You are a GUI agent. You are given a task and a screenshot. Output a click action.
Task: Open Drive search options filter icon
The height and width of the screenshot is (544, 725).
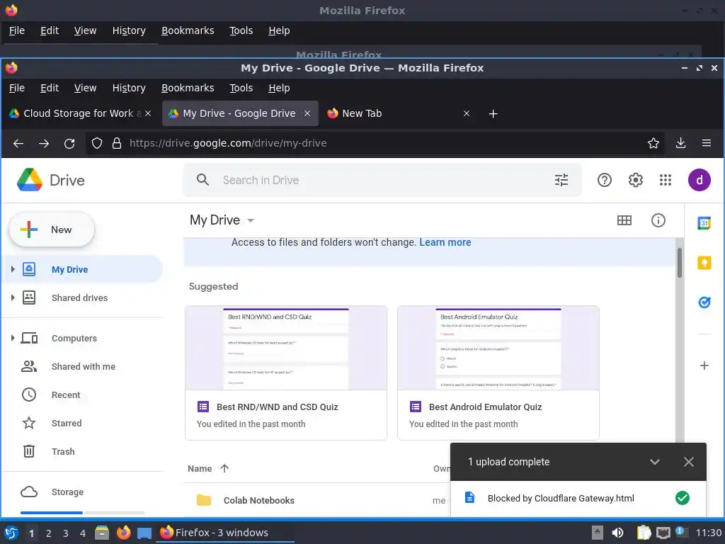[561, 180]
